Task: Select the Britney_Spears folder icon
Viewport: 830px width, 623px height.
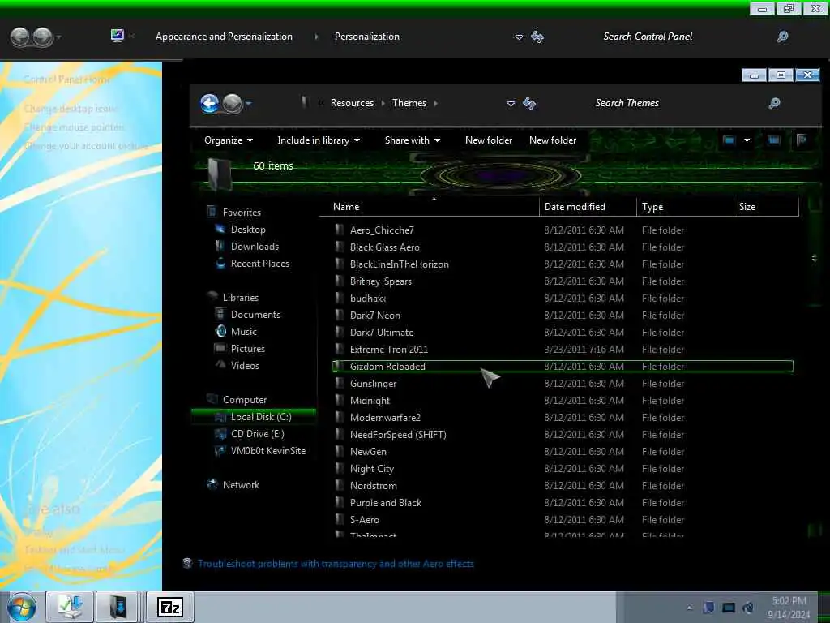Action: click(x=340, y=281)
